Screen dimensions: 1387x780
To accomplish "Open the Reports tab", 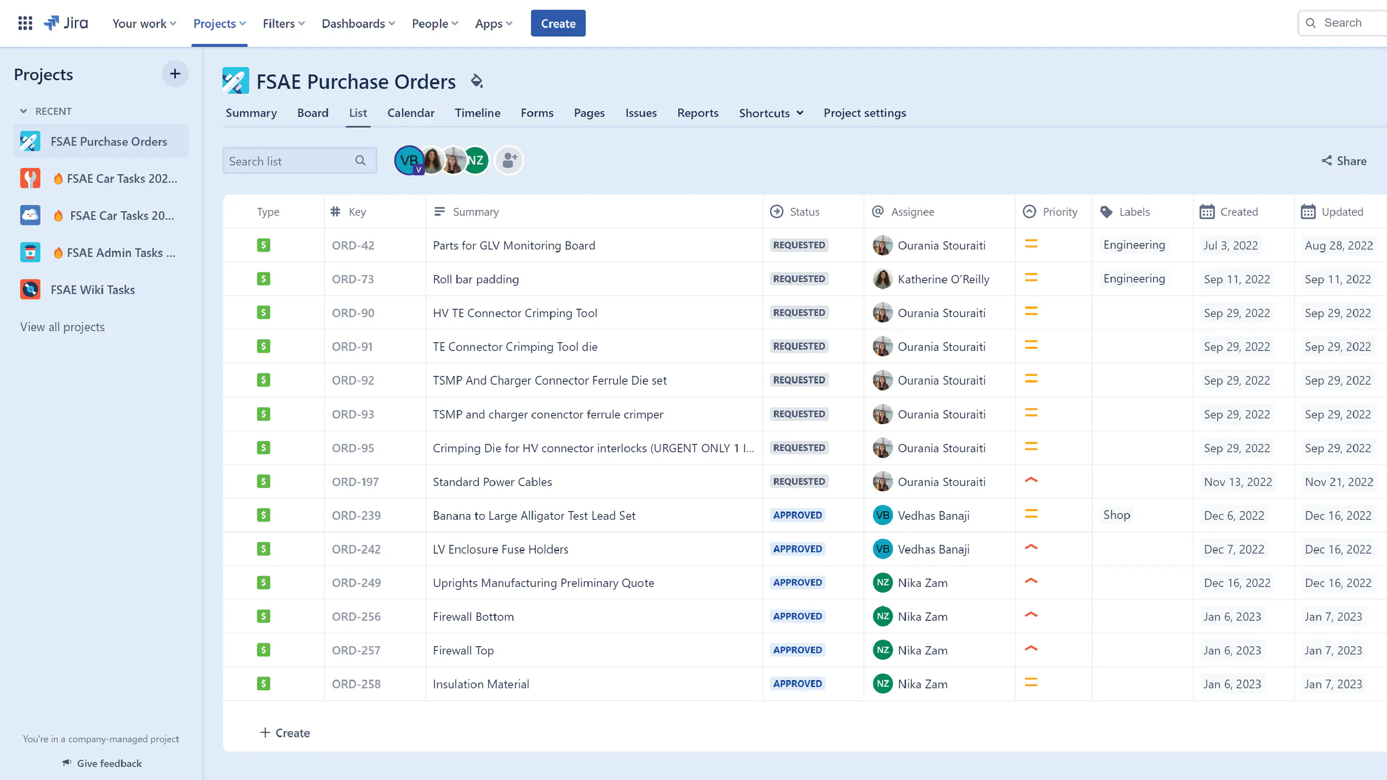I will point(697,113).
